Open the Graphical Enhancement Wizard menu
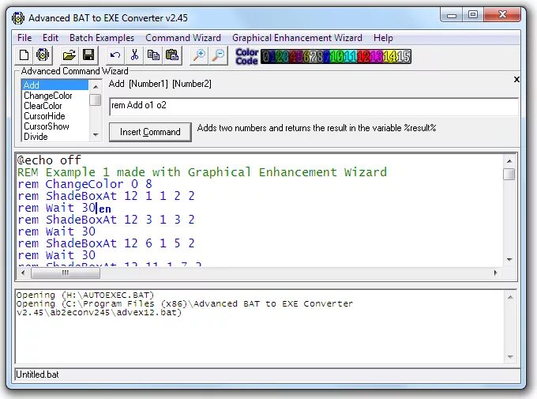537x399 pixels. pos(297,38)
